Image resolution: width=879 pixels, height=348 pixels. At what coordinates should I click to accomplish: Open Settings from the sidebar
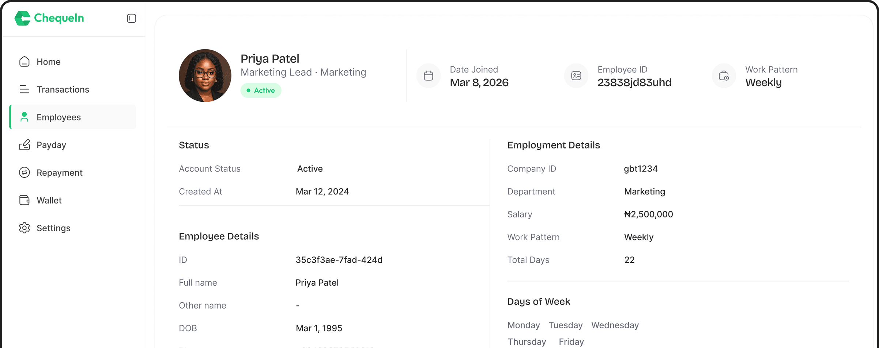click(73, 228)
